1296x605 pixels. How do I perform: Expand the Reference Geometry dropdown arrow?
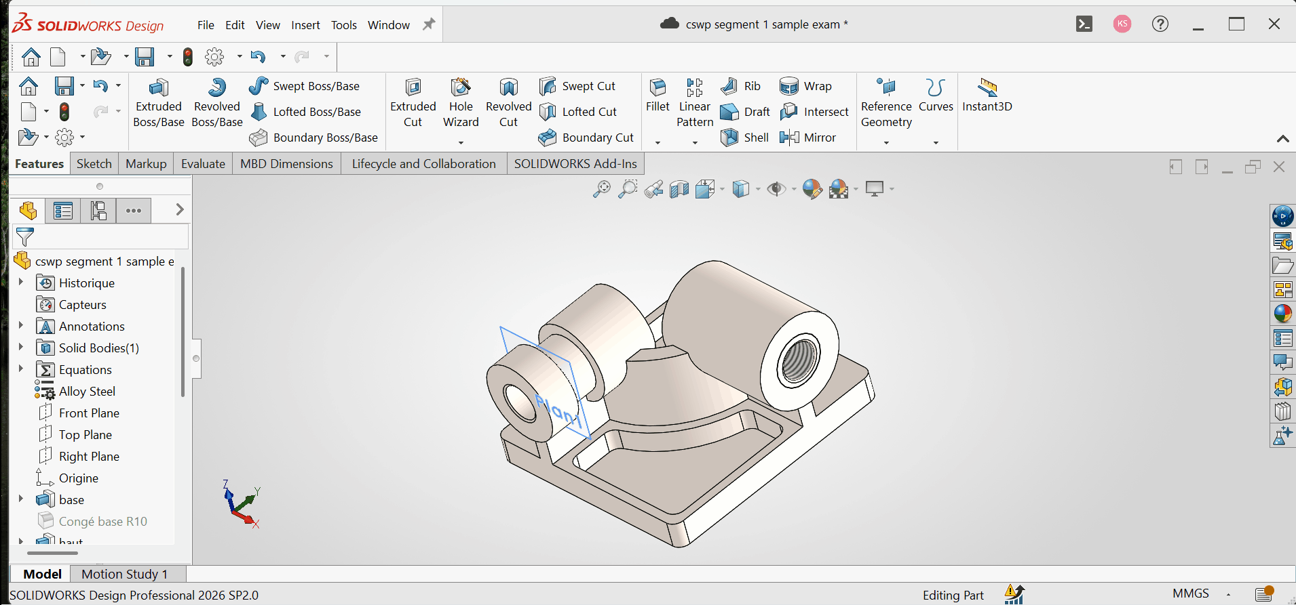click(x=886, y=142)
